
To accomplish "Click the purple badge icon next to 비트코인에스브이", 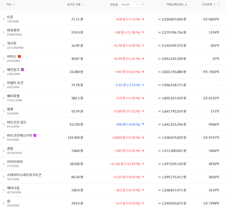I will coord(35,135).
